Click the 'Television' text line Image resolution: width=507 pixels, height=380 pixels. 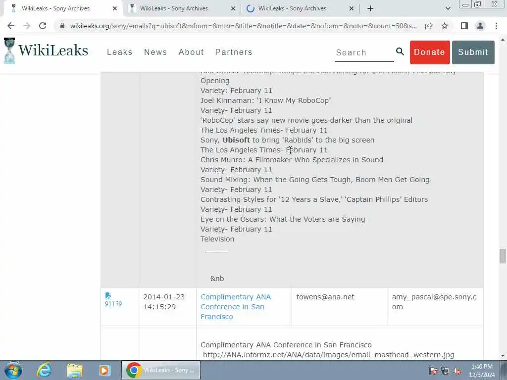217,239
